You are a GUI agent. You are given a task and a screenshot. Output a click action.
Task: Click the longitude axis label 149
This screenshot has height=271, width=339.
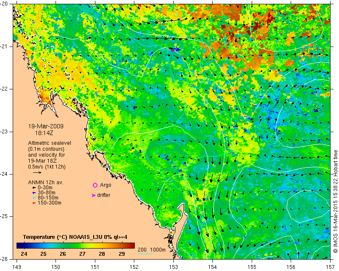pos(17,267)
